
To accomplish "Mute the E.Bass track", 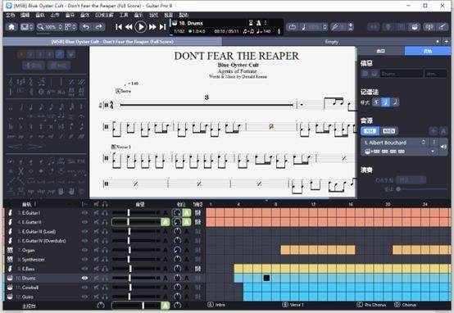I will (97, 269).
